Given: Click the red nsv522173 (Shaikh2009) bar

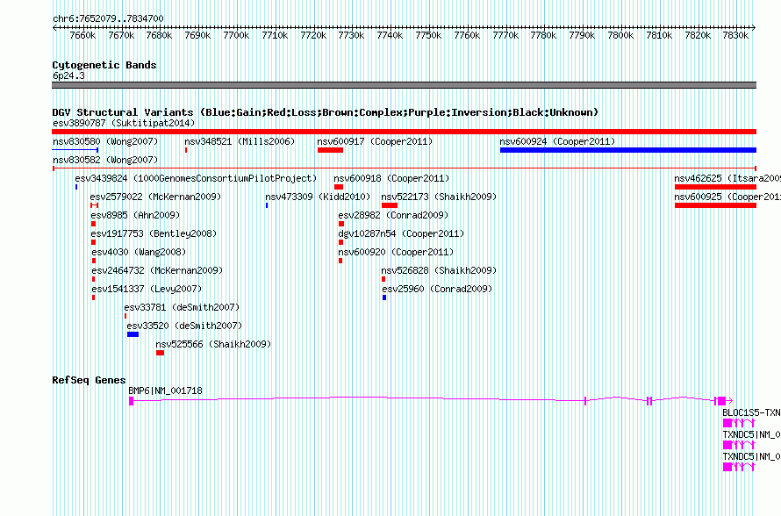Looking at the screenshot, I should click(x=390, y=205).
